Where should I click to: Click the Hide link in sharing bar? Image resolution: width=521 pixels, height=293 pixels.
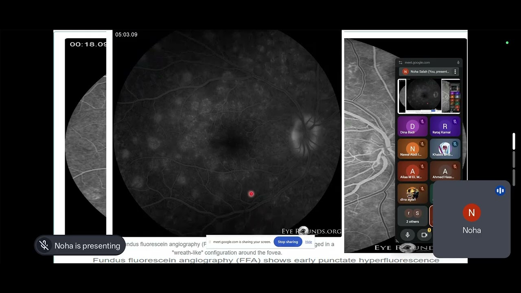309,242
